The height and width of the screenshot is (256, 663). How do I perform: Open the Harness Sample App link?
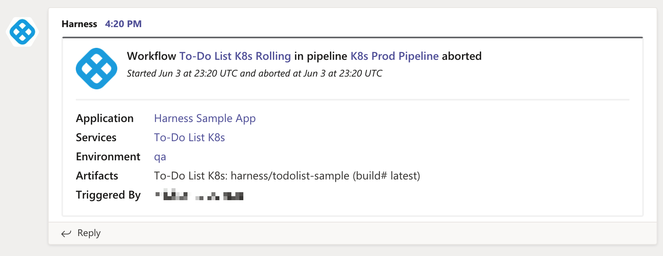205,118
